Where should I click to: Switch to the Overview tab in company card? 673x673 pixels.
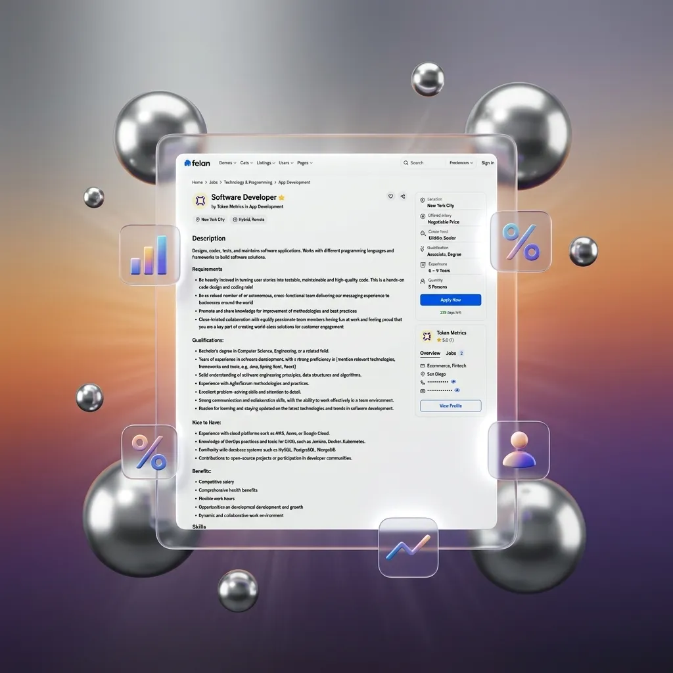(430, 354)
